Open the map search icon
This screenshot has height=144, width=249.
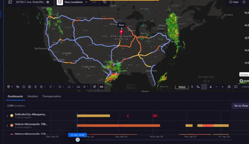(10, 2)
